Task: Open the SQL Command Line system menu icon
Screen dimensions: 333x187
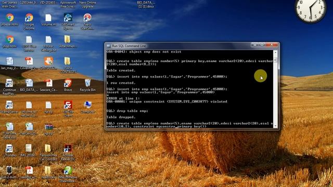Action: [109, 46]
